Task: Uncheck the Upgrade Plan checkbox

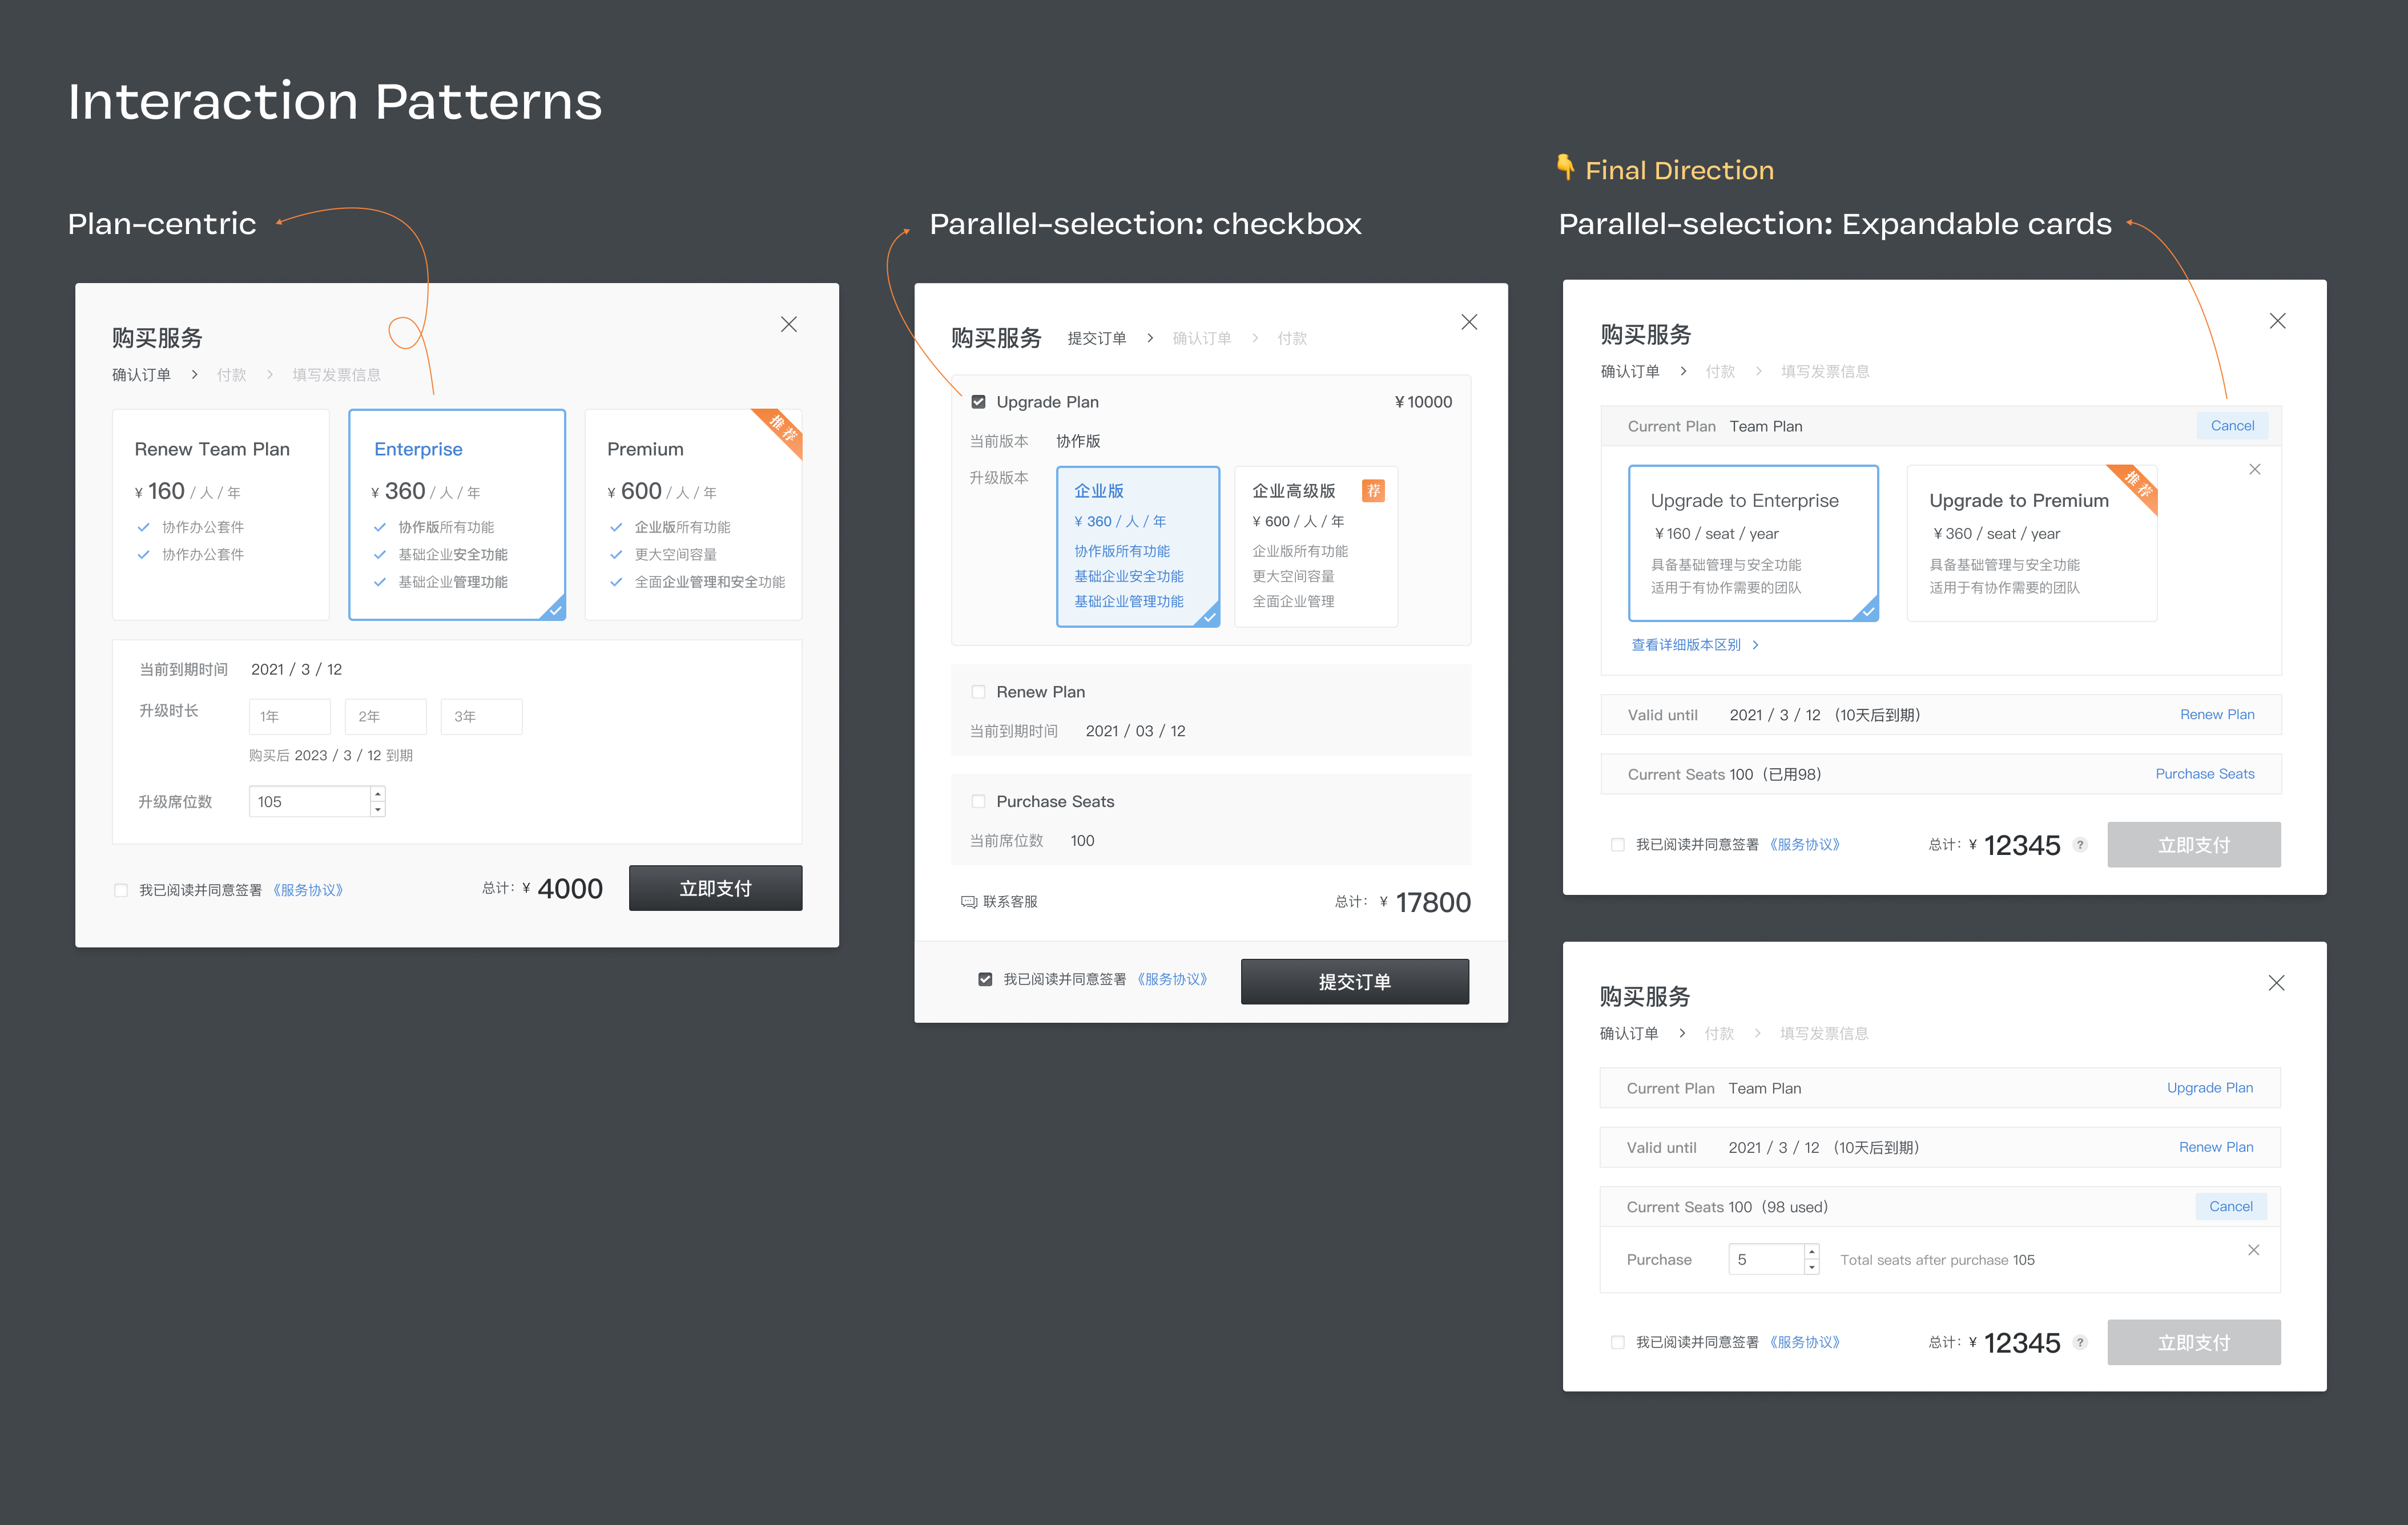Action: [x=978, y=402]
